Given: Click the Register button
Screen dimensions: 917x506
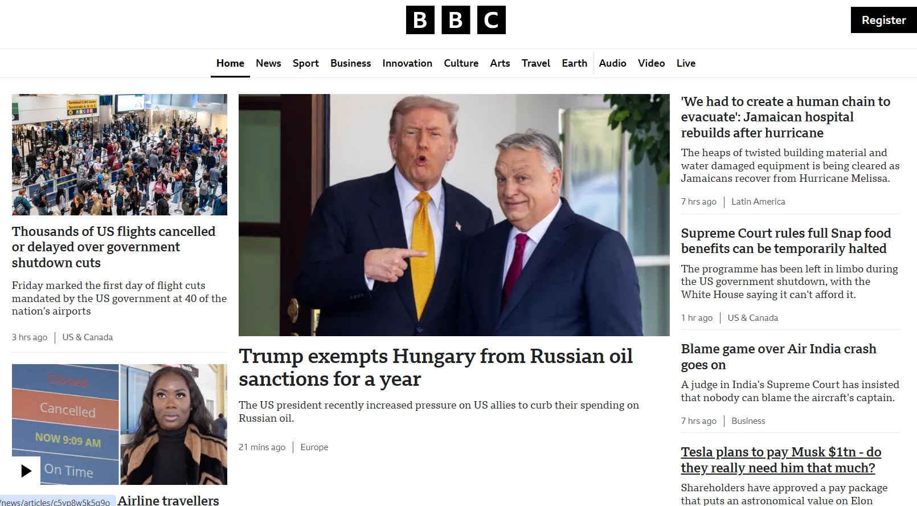Looking at the screenshot, I should pyautogui.click(x=883, y=20).
